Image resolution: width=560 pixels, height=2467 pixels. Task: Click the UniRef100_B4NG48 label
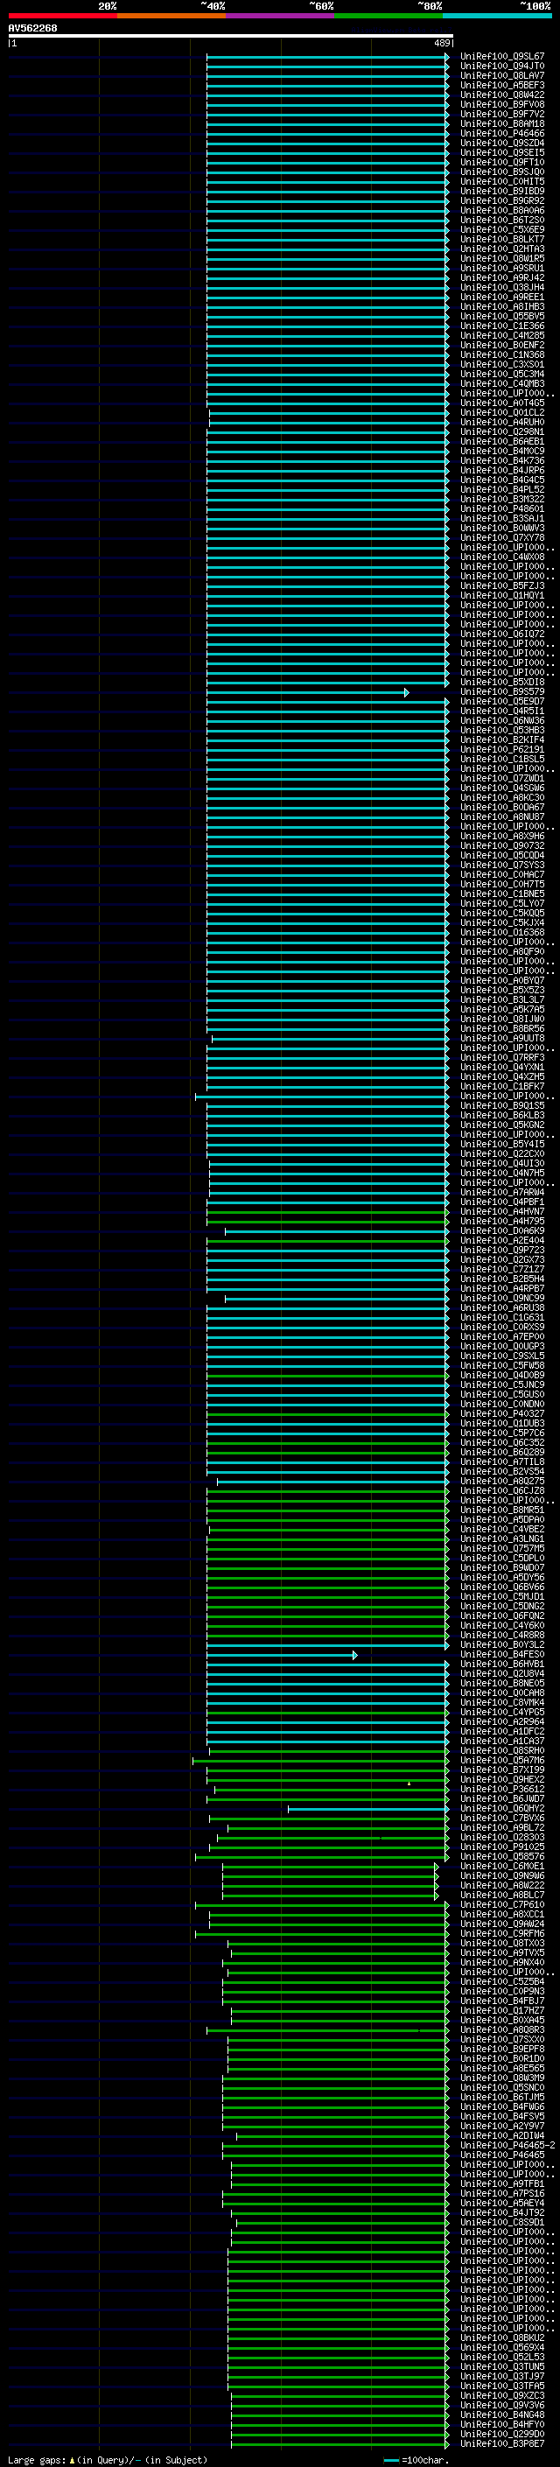tap(502, 2415)
